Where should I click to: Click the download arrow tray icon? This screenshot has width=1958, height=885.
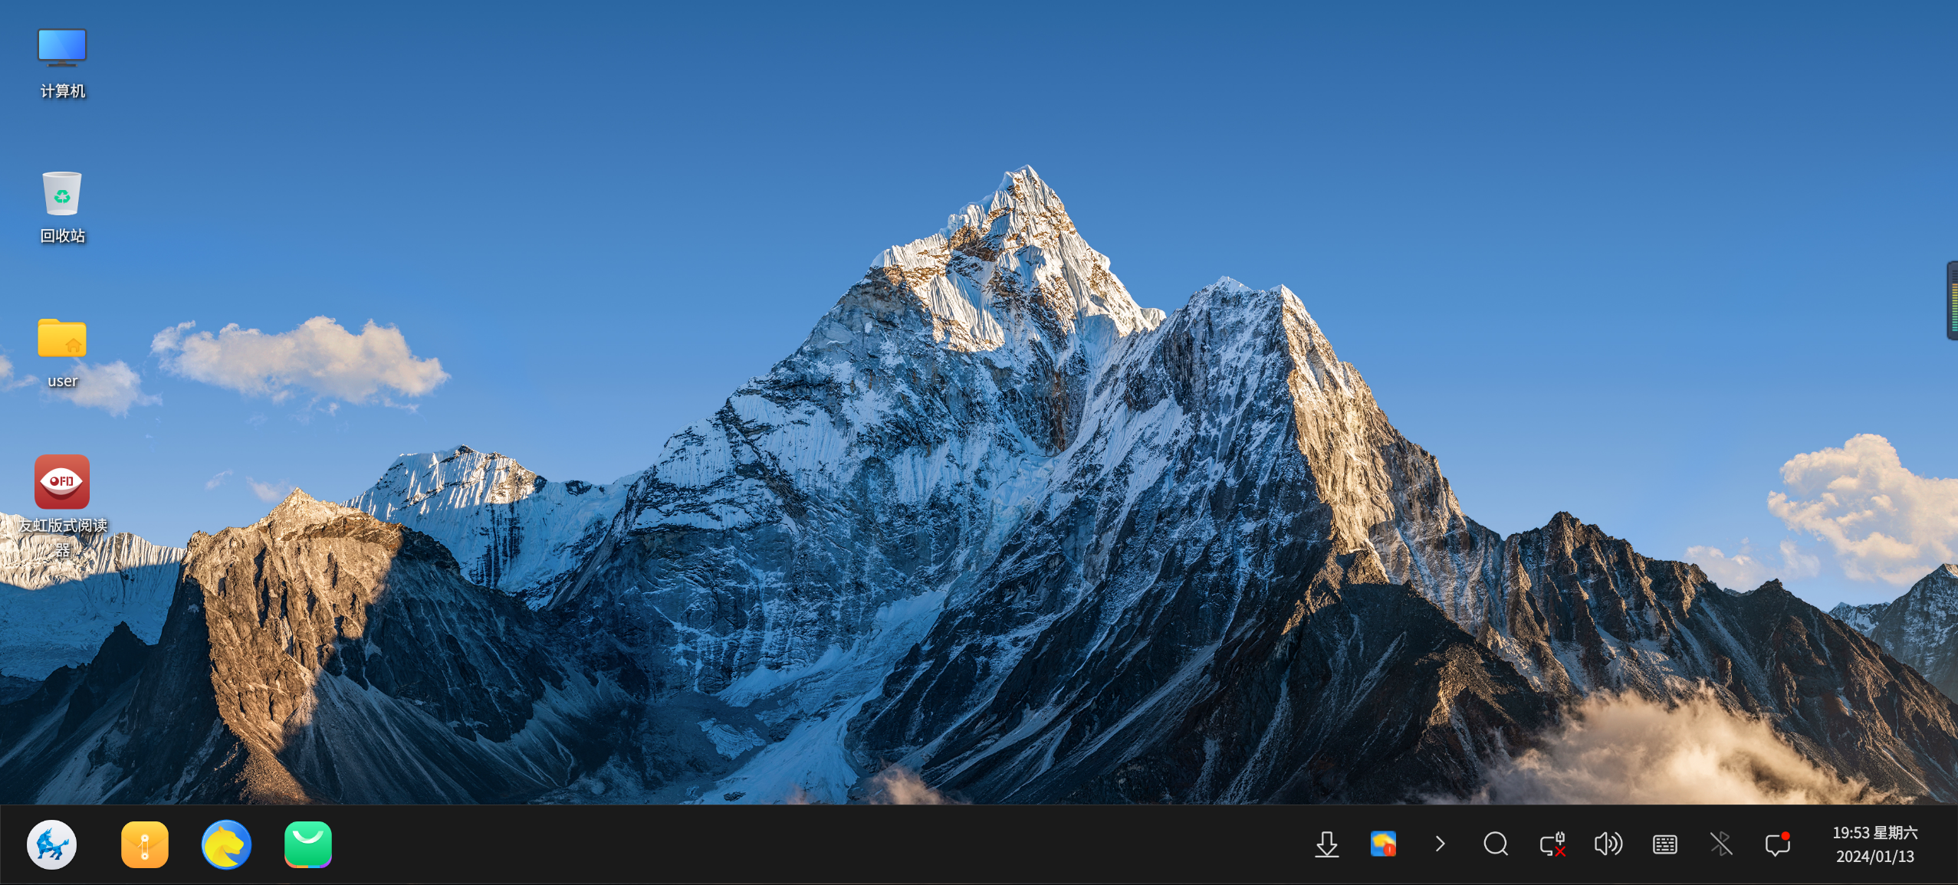1327,844
